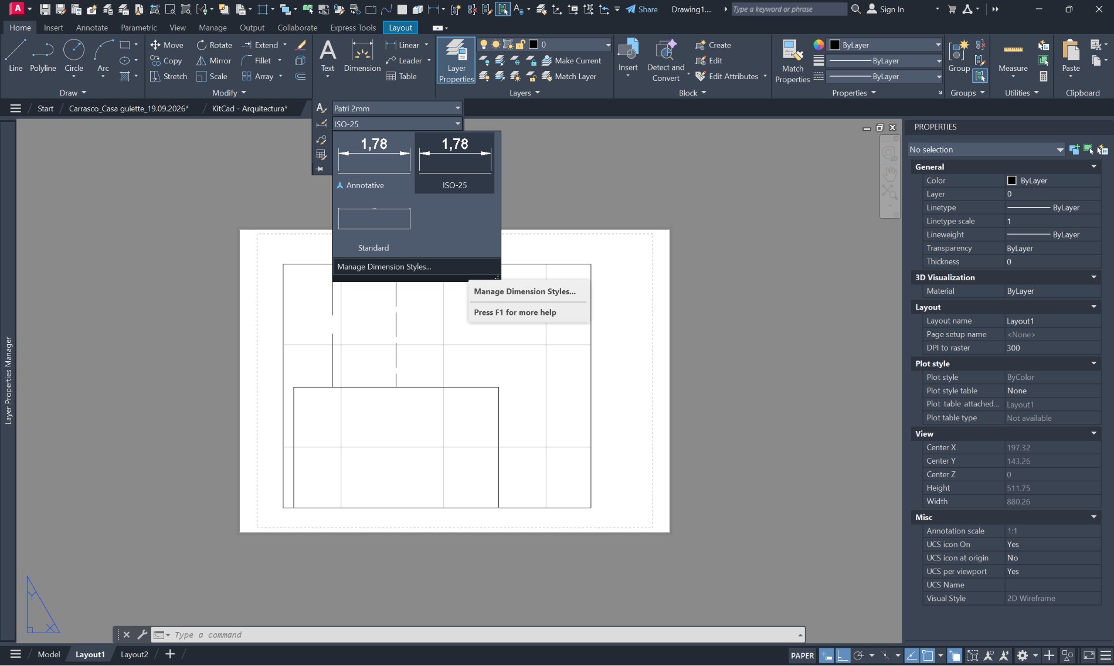Switch to the Layout2 tab
Viewport: 1114px width, 666px height.
click(x=134, y=654)
